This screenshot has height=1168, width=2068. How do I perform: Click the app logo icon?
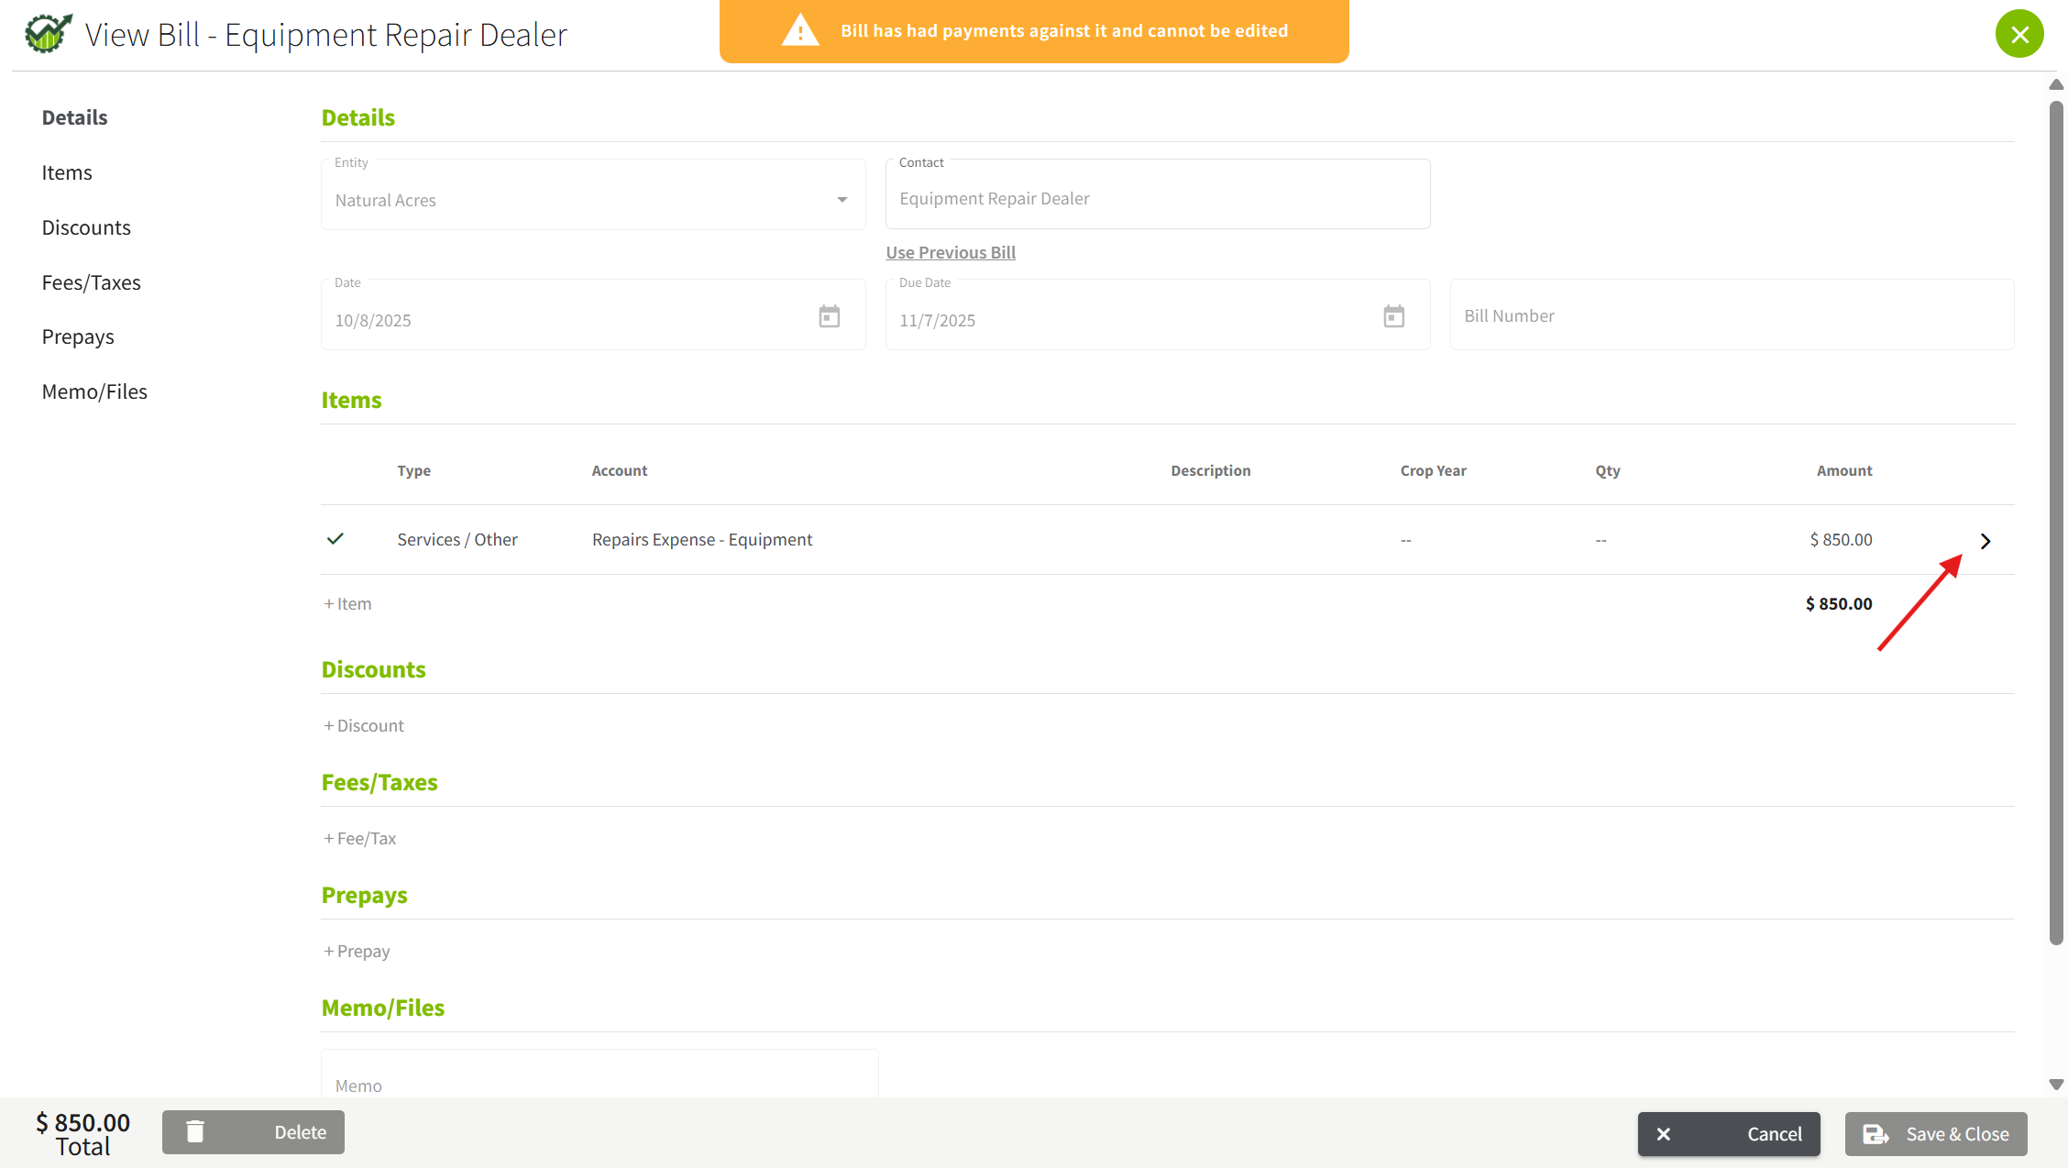point(48,34)
